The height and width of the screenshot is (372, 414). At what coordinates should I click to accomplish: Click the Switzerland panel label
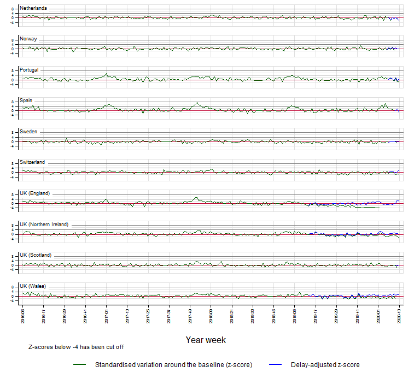(x=32, y=162)
